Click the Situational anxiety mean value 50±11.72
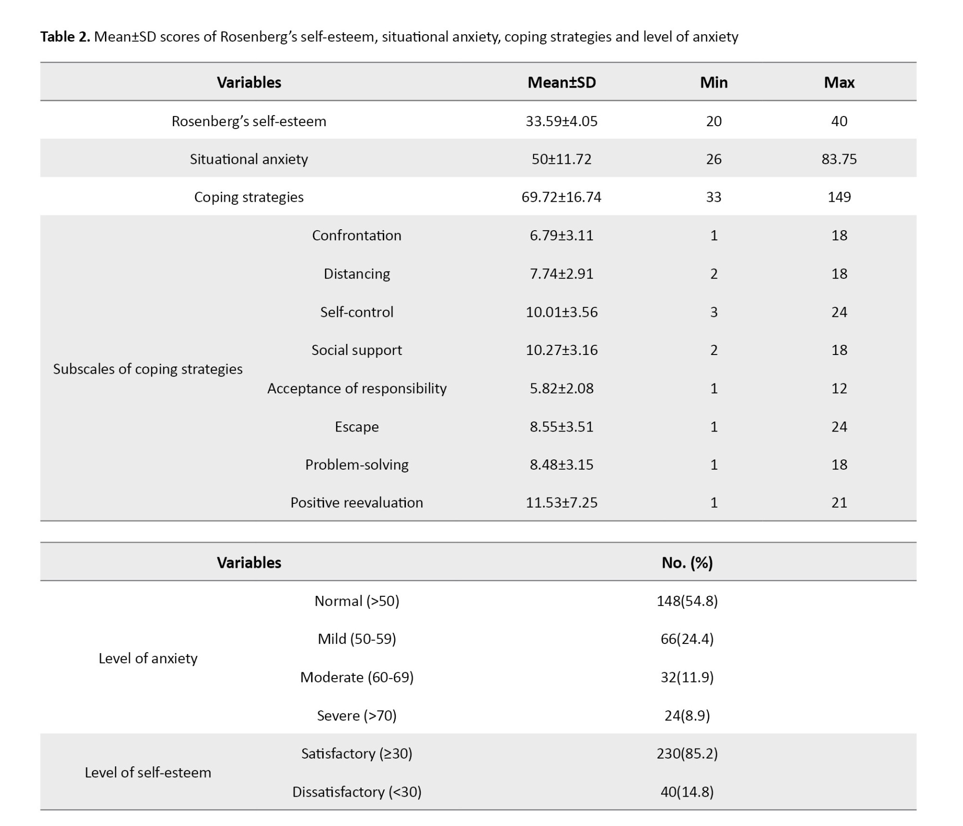The height and width of the screenshot is (826, 963). tap(561, 159)
